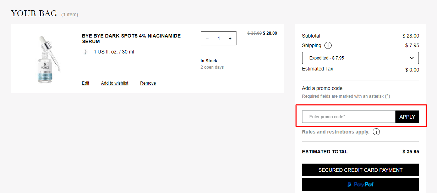Image resolution: width=437 pixels, height=193 pixels.
Task: Click the Bye Bye Dark Spots product title
Action: (x=131, y=39)
